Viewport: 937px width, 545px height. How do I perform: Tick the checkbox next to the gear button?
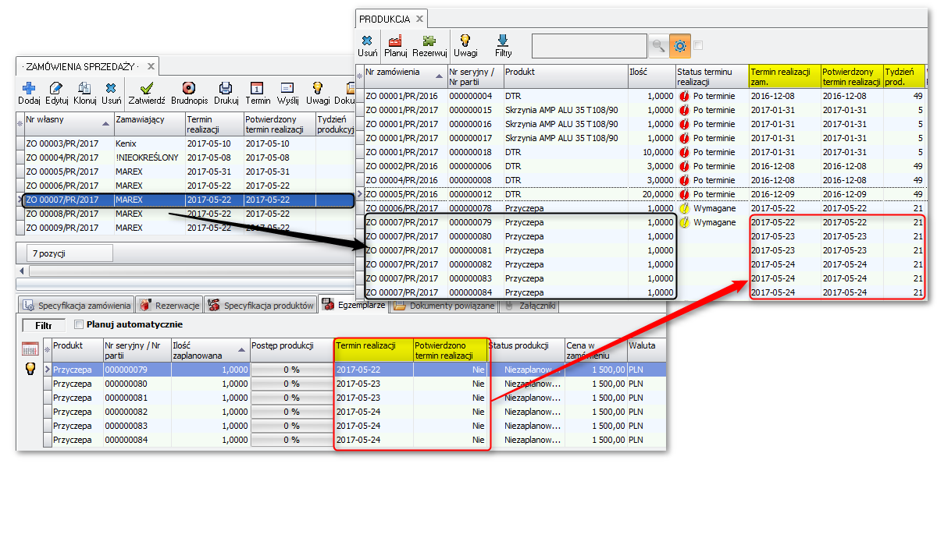point(698,45)
